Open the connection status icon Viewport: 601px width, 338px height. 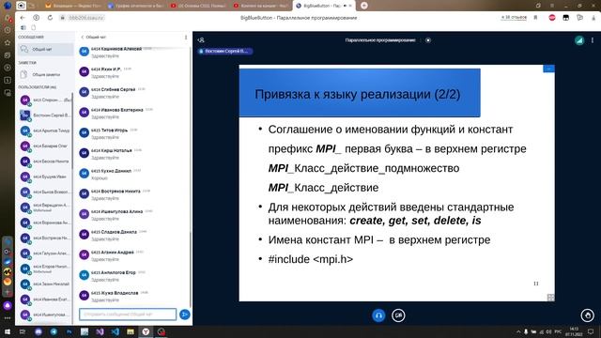(579, 40)
